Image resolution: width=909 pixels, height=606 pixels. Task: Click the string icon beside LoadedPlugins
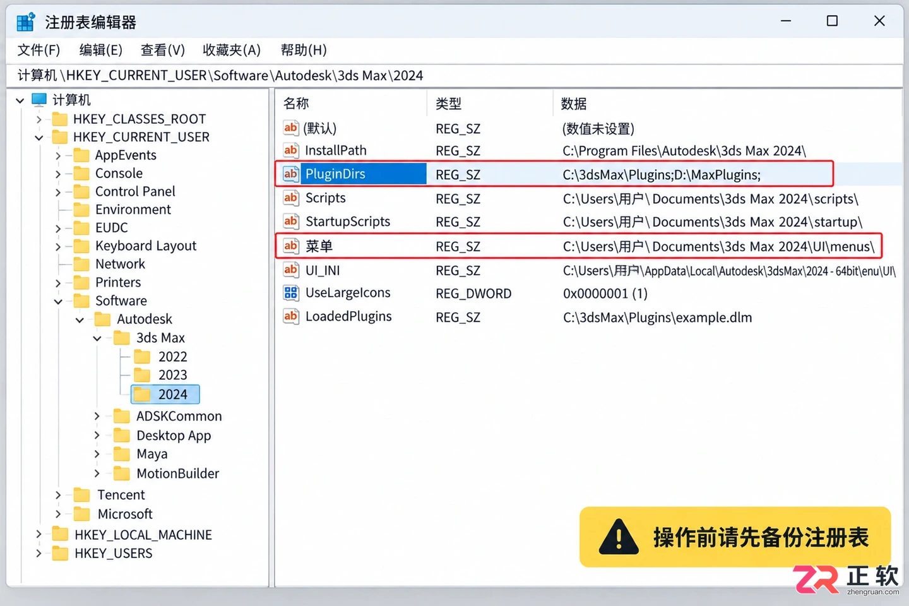pos(290,316)
